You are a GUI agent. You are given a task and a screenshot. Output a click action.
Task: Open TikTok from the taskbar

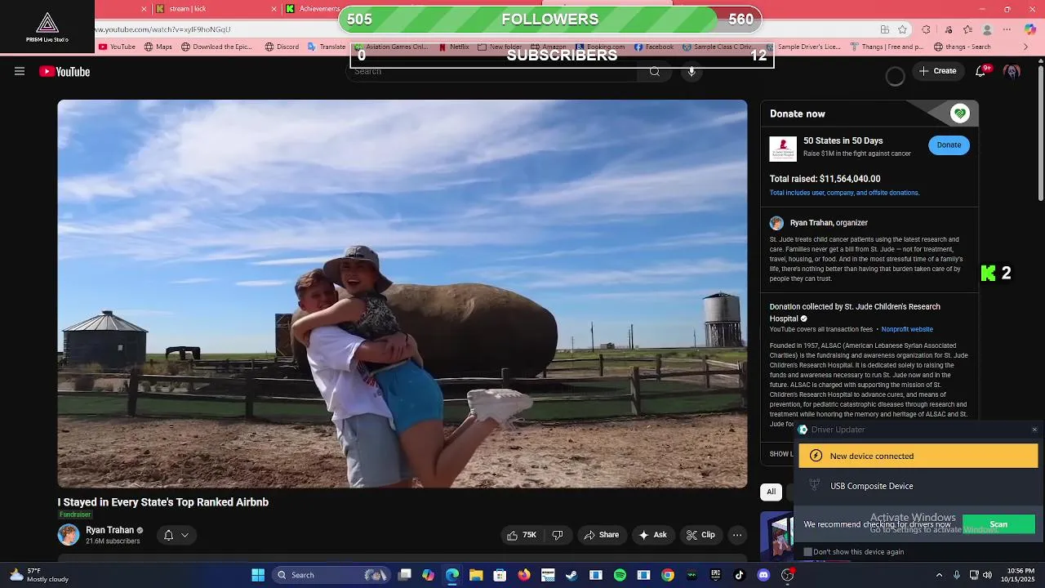pyautogui.click(x=739, y=575)
